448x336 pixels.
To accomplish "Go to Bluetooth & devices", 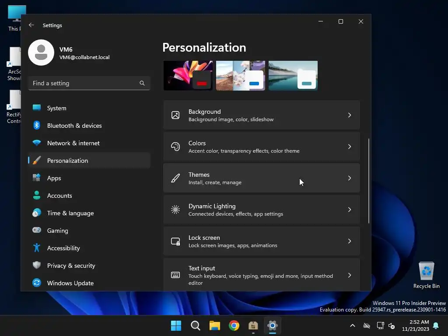I will pyautogui.click(x=89, y=126).
